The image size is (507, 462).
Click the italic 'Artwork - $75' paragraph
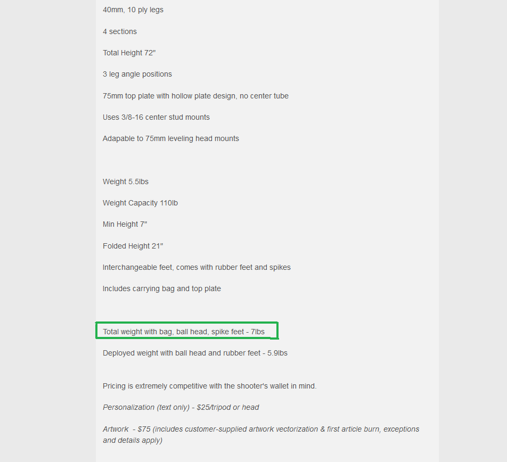click(261, 434)
